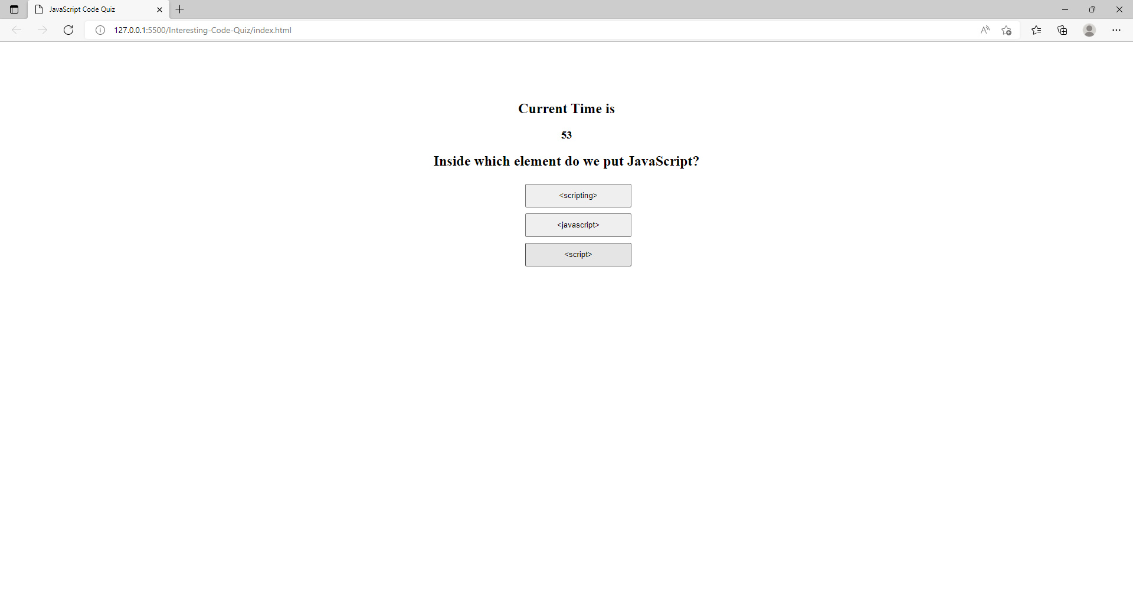Open a new browser tab
Image resolution: width=1133 pixels, height=613 pixels.
pyautogui.click(x=180, y=9)
